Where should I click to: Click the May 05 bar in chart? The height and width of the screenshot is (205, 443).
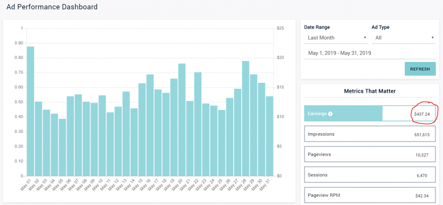[x=63, y=147]
